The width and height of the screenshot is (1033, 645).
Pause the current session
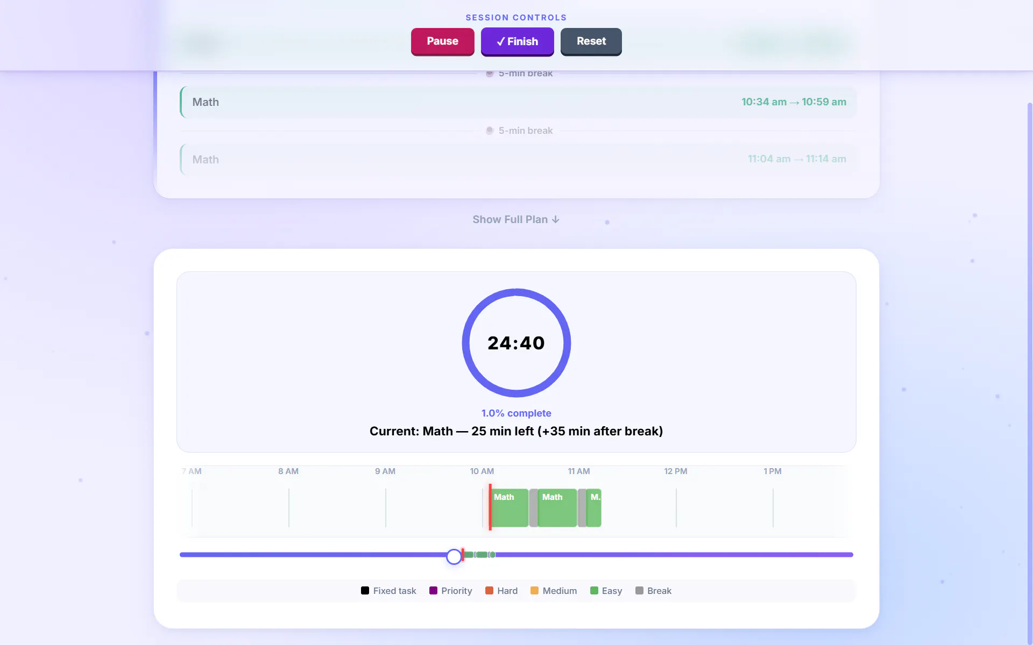442,41
